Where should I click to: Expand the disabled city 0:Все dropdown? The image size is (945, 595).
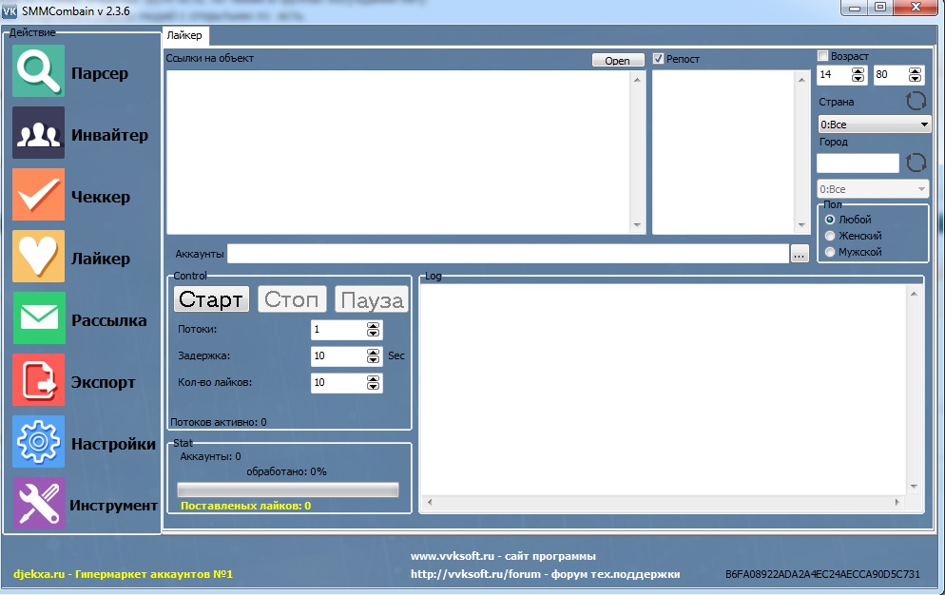[x=872, y=189]
